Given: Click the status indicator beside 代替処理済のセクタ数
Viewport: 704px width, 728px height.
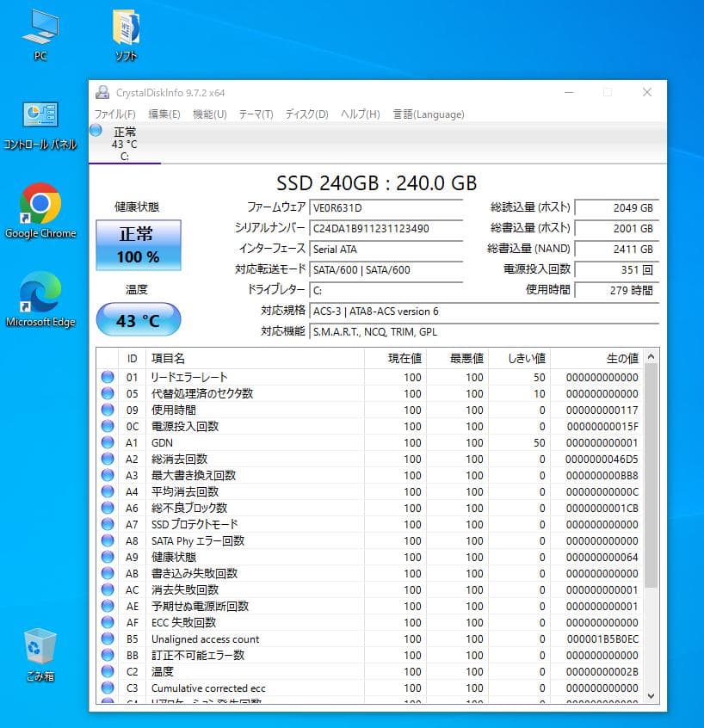Looking at the screenshot, I should [x=108, y=393].
